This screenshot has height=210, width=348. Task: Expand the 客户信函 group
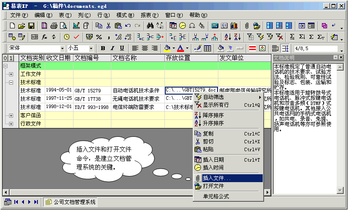11,115
